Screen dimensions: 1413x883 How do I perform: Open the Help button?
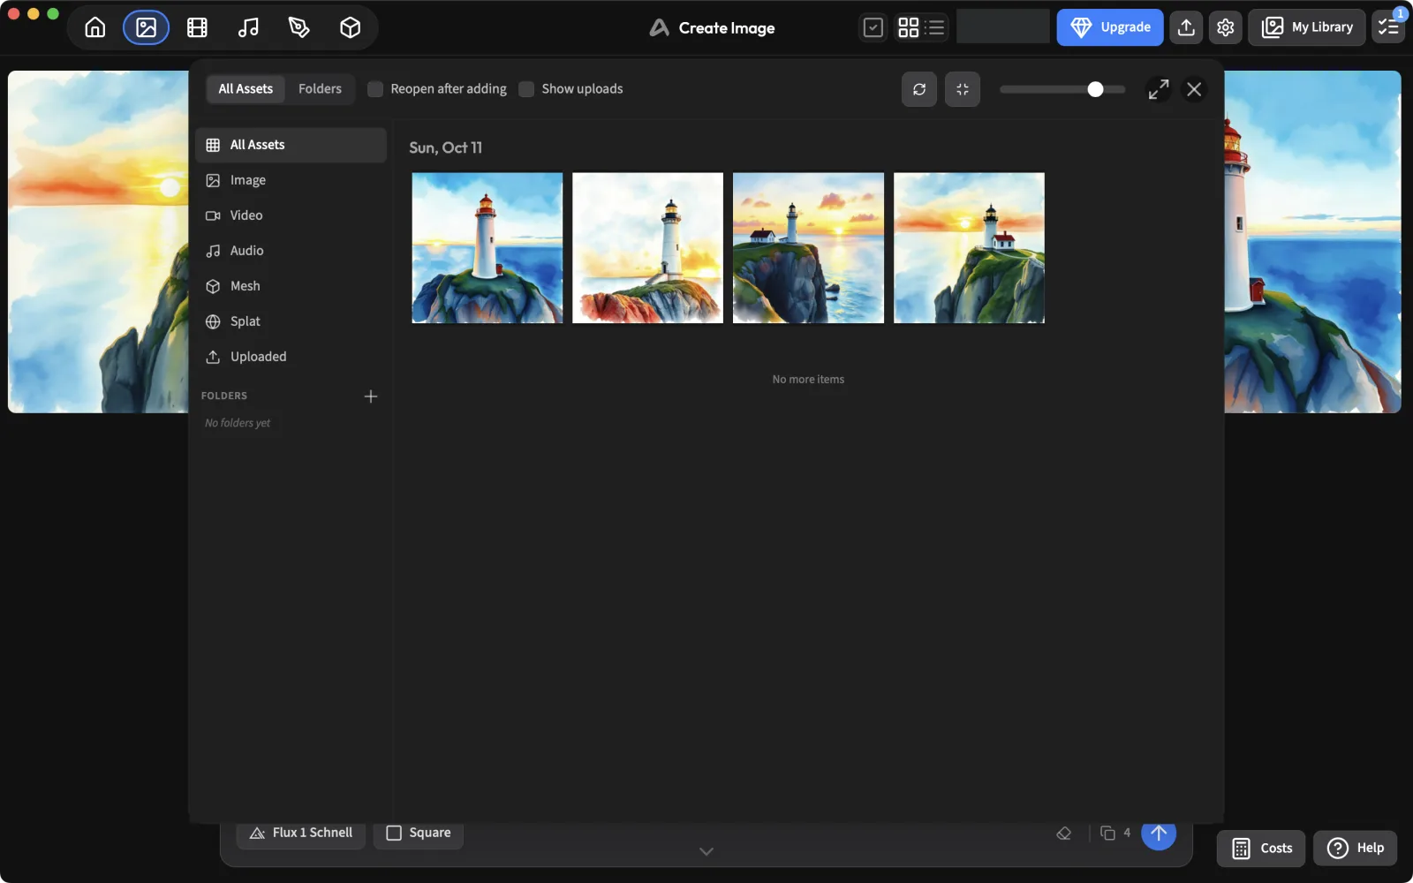point(1356,849)
